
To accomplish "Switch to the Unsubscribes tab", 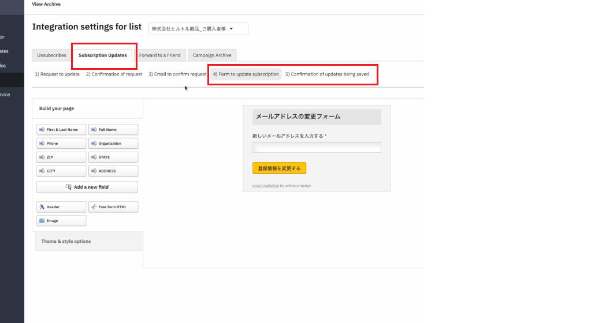I will [x=51, y=55].
